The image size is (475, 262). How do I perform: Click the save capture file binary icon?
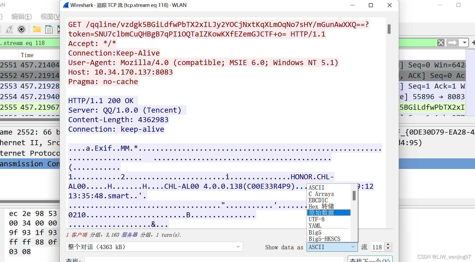(49, 29)
